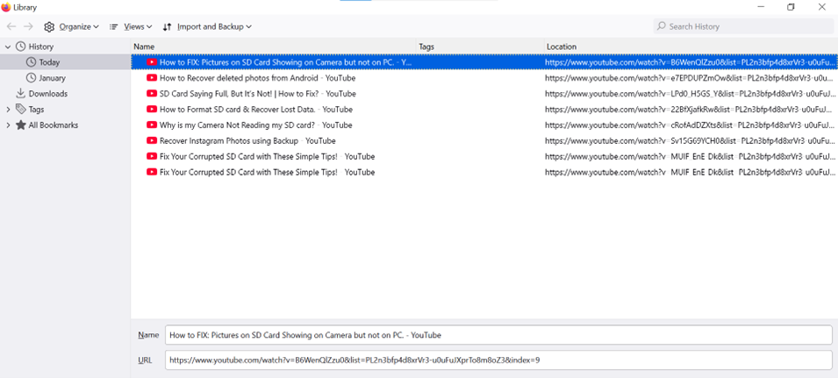Go forward with the right arrow button
The image size is (838, 378).
[x=29, y=26]
